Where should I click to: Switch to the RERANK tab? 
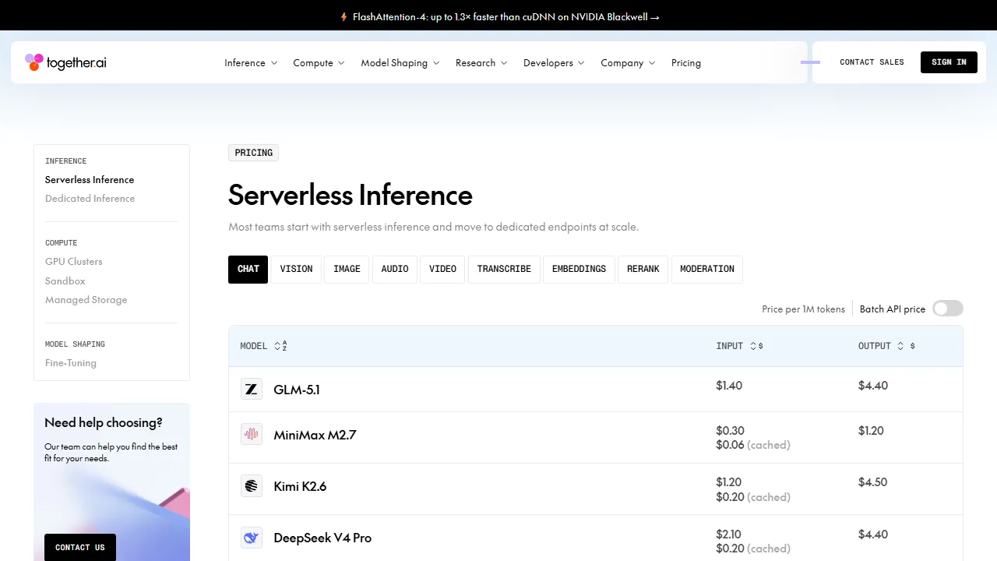click(x=643, y=269)
